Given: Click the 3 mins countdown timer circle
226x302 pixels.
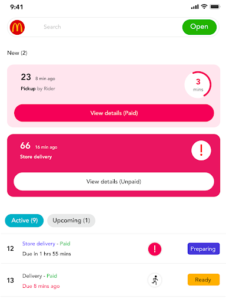Looking at the screenshot, I should (198, 84).
